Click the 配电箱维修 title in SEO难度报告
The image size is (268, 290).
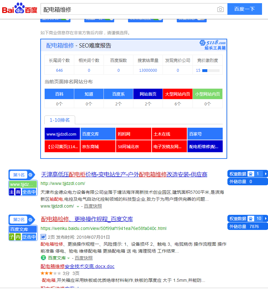(60, 45)
